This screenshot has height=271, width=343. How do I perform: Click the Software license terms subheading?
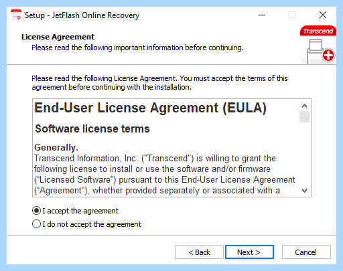[92, 128]
